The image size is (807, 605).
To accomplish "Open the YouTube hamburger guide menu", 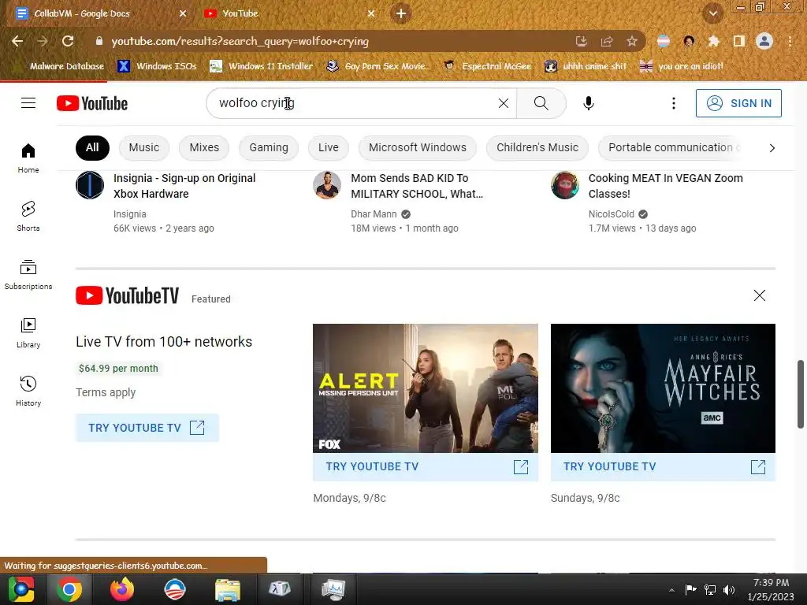I will 28,103.
